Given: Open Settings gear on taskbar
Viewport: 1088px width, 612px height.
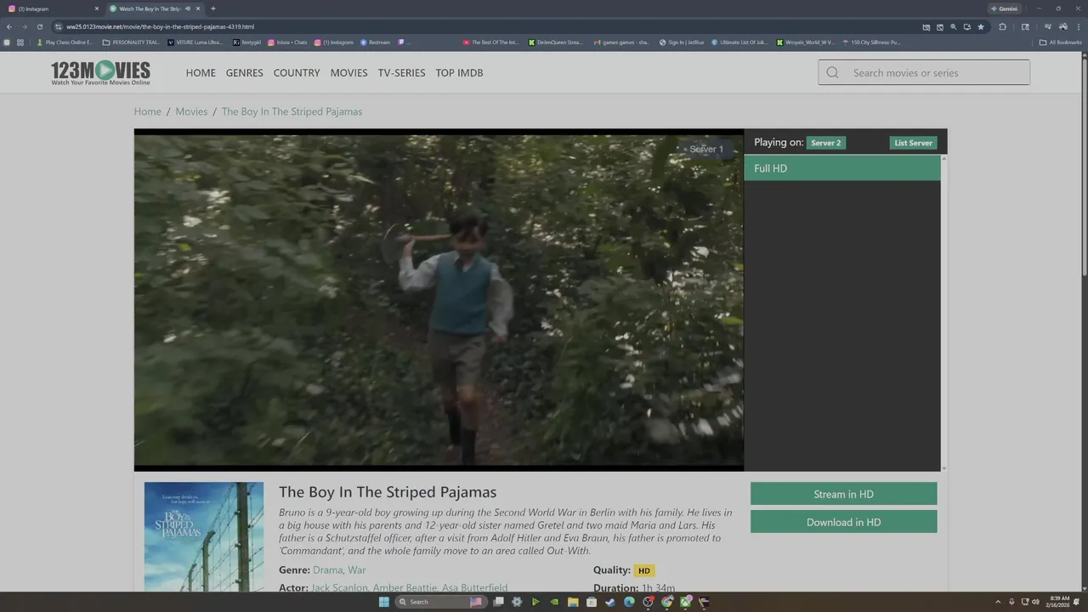Looking at the screenshot, I should (517, 602).
